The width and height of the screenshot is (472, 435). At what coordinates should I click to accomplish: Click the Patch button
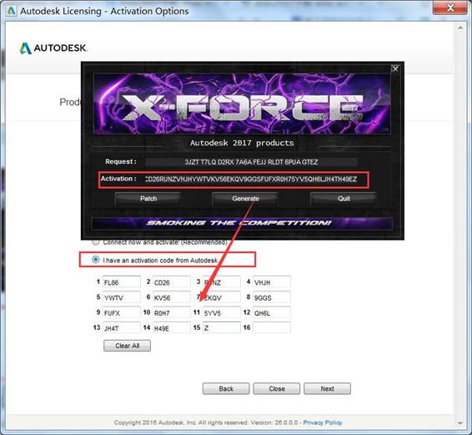click(148, 199)
